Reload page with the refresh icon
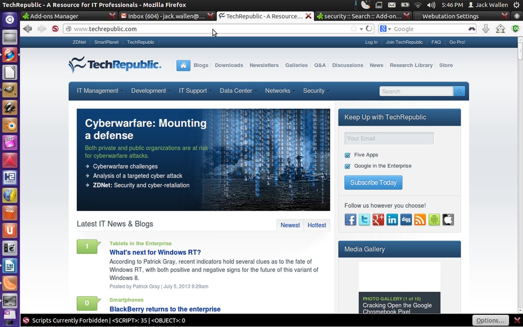 click(x=369, y=29)
